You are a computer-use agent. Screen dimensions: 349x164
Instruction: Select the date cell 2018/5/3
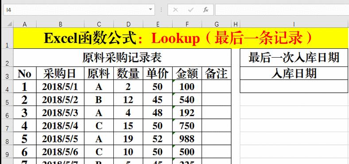(60, 113)
